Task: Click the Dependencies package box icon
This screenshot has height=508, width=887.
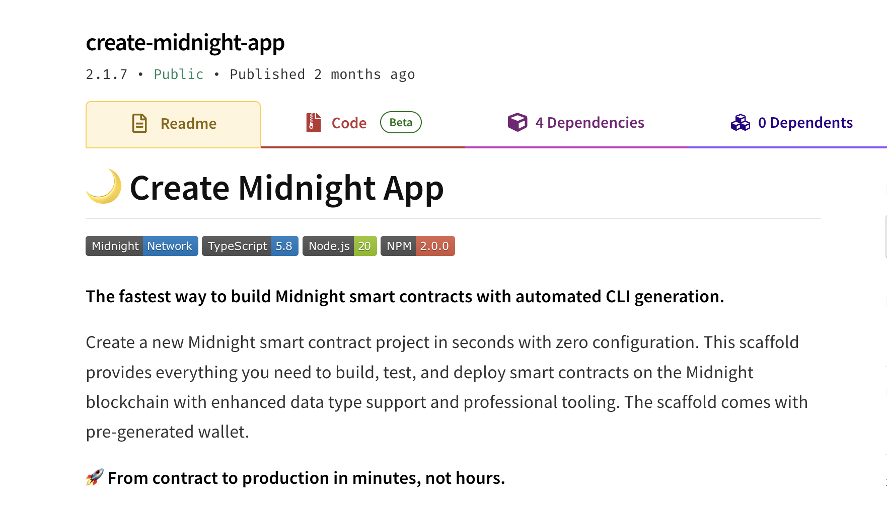Action: click(518, 122)
